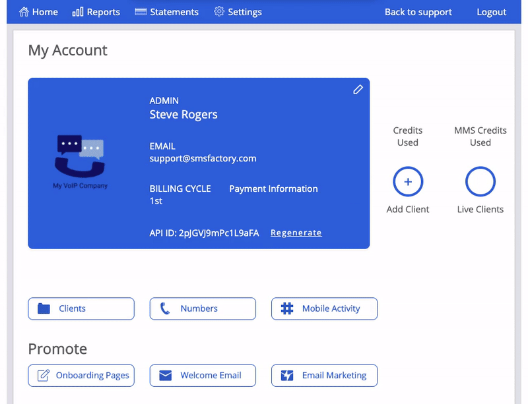
Task: Click the support@smsfactory.com email text
Action: [203, 158]
